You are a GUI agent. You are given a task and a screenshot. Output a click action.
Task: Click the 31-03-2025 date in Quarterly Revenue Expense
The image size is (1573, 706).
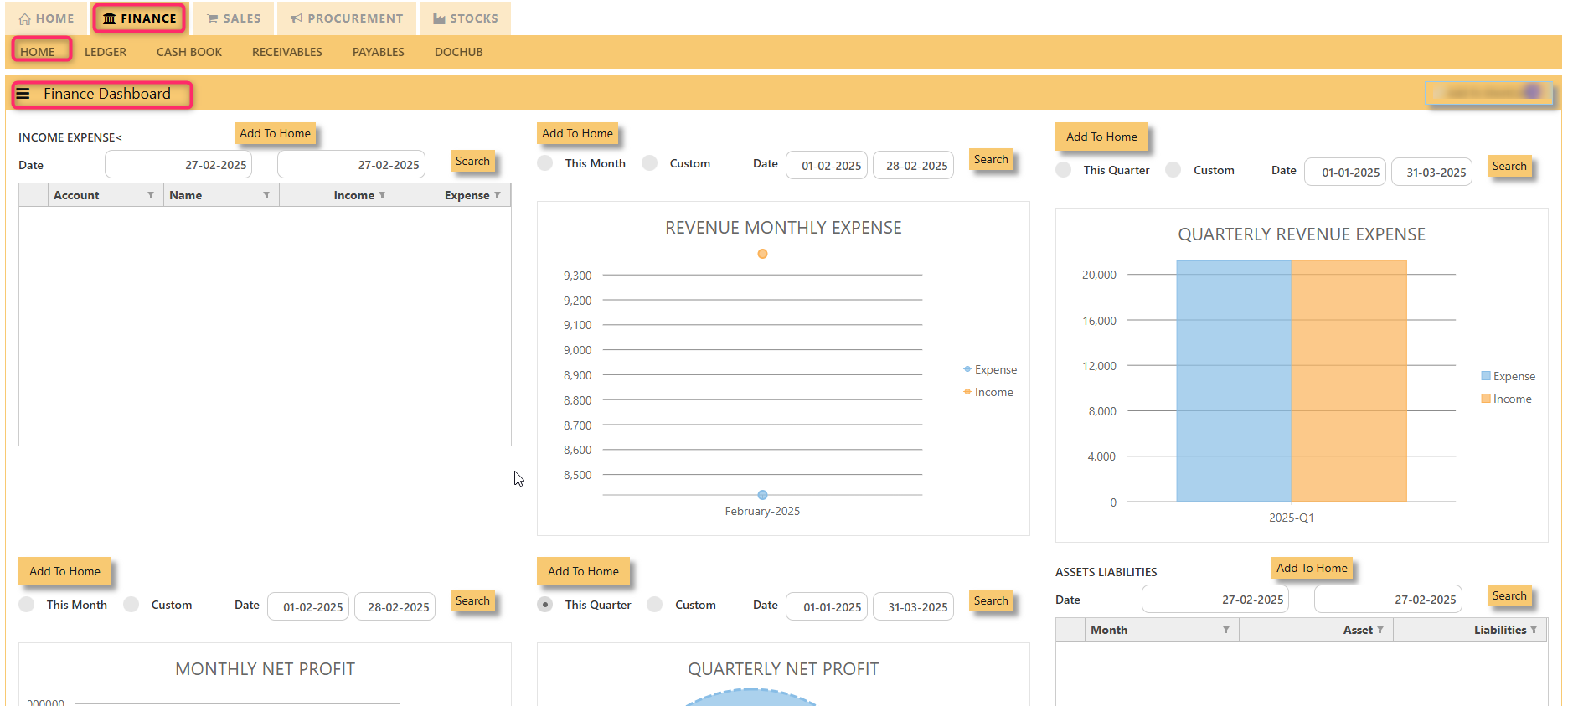click(x=1431, y=172)
